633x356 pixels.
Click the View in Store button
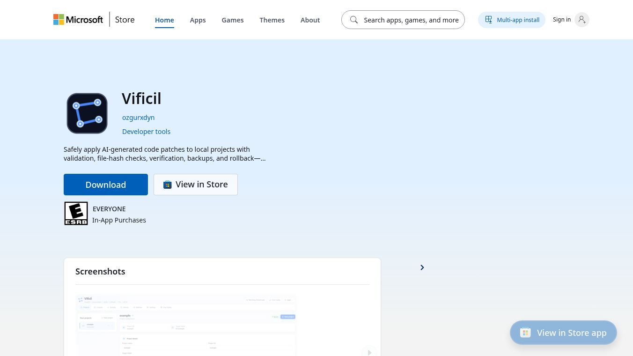coord(196,185)
